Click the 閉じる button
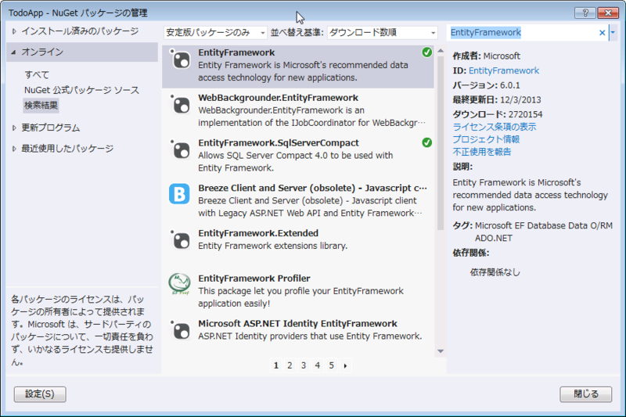 pos(585,394)
